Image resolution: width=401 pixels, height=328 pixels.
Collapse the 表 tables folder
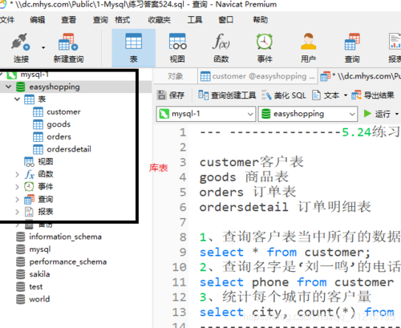coord(17,99)
